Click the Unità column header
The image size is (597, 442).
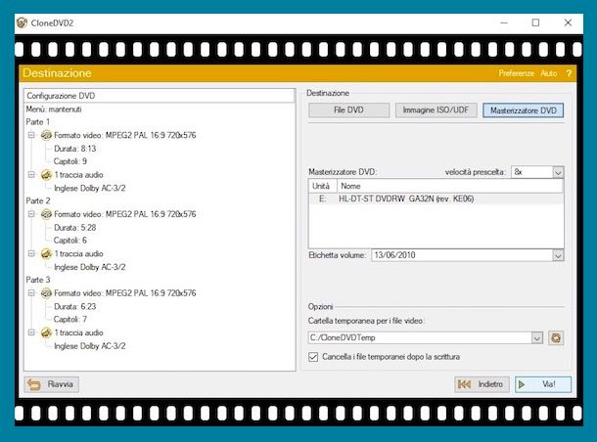click(x=323, y=186)
